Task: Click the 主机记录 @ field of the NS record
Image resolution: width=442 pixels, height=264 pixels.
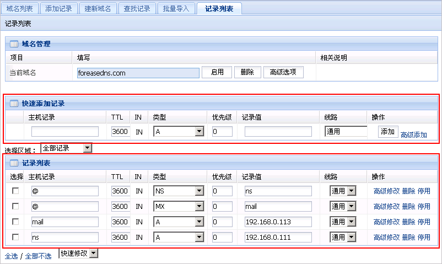Action: click(x=65, y=191)
